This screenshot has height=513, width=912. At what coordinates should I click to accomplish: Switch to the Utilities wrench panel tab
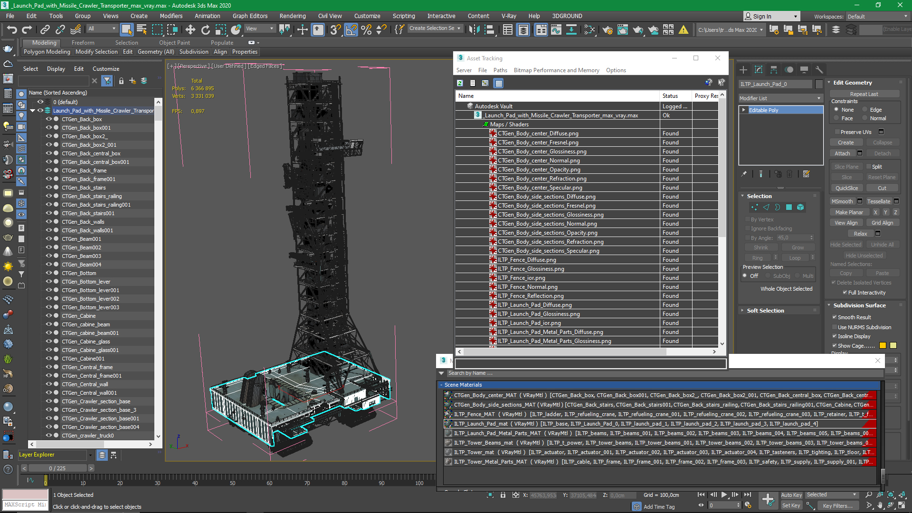[819, 70]
